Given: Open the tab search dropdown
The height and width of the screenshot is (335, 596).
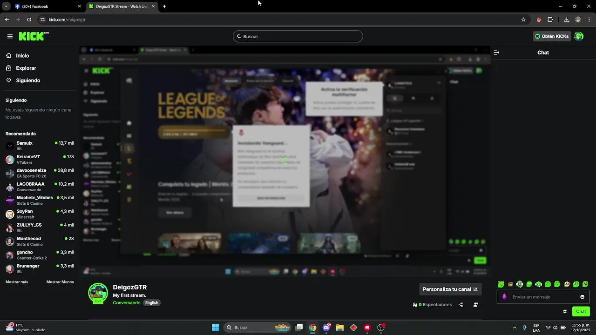Looking at the screenshot, I should pyautogui.click(x=6, y=7).
